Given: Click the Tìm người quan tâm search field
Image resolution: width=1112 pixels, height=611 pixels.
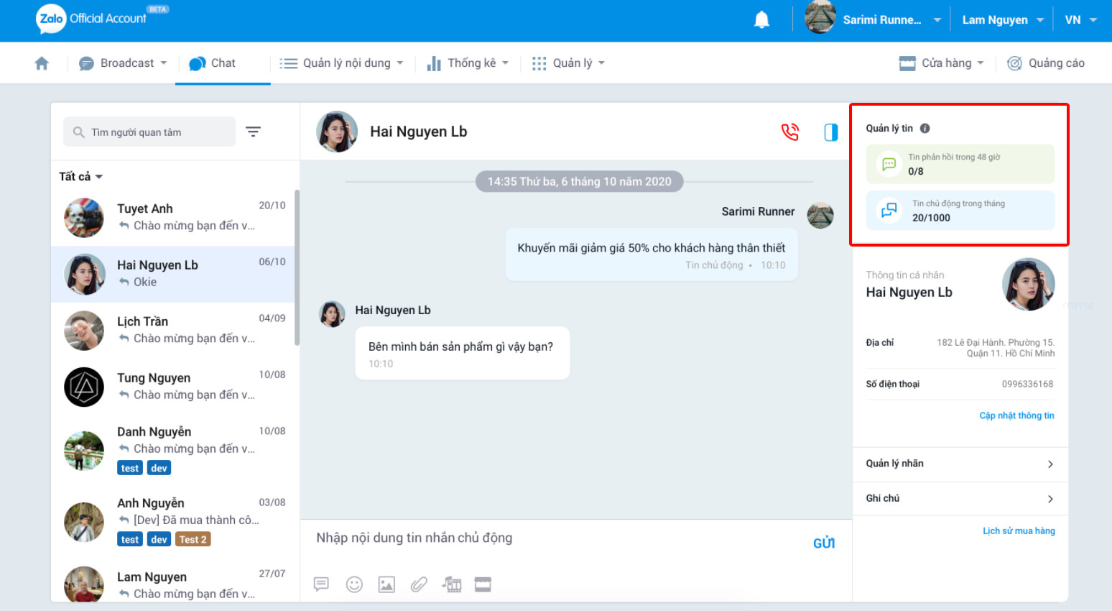Looking at the screenshot, I should 150,132.
